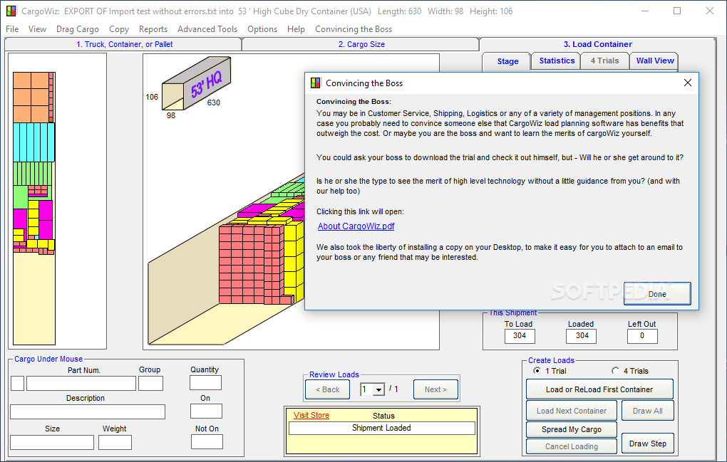727x462 pixels.
Task: Click cyan cargo block in top-view plan
Action: [x=33, y=142]
